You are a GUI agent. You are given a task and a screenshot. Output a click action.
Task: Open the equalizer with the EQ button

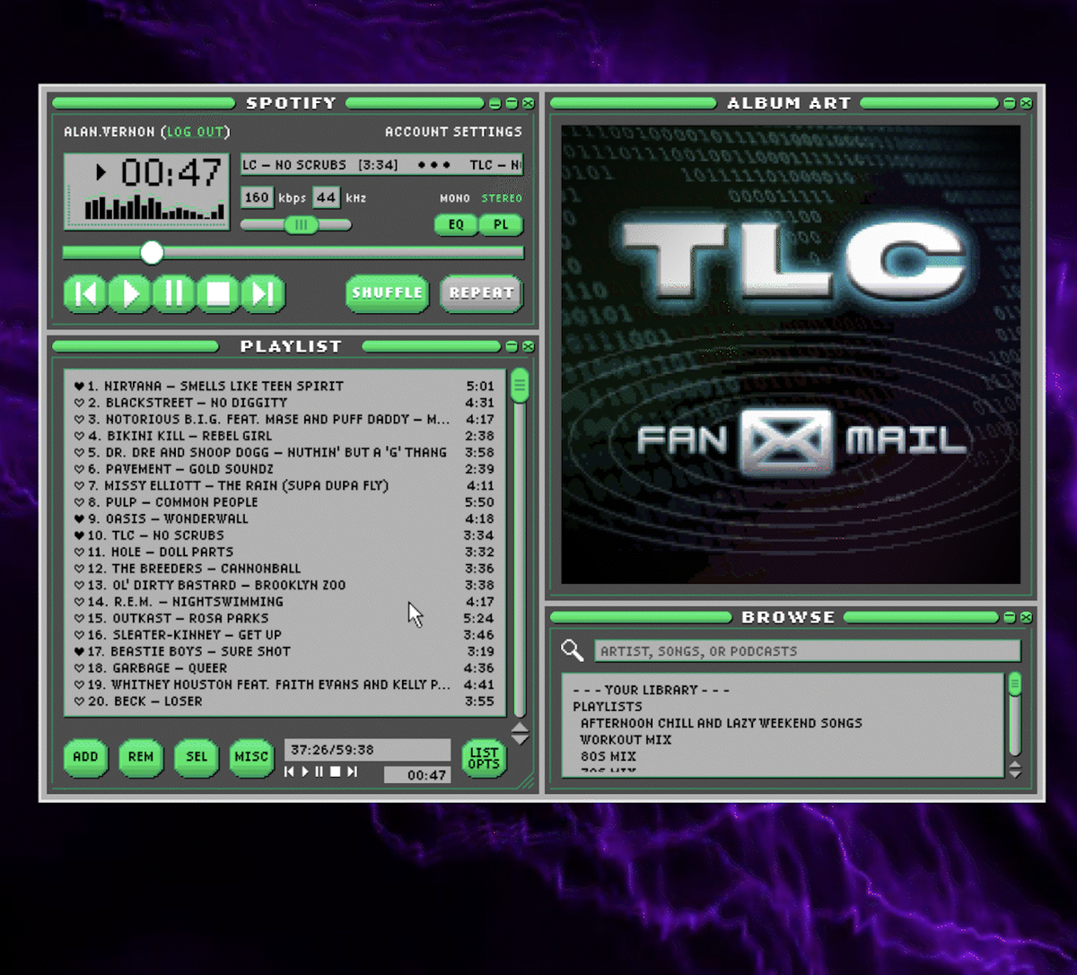pyautogui.click(x=455, y=225)
